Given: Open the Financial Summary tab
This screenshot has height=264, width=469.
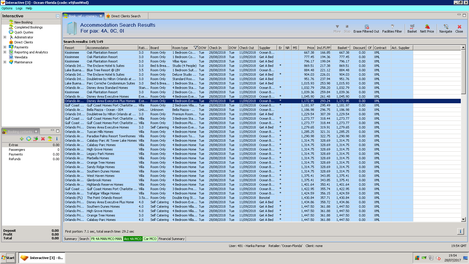Looking at the screenshot, I should click(x=171, y=239).
